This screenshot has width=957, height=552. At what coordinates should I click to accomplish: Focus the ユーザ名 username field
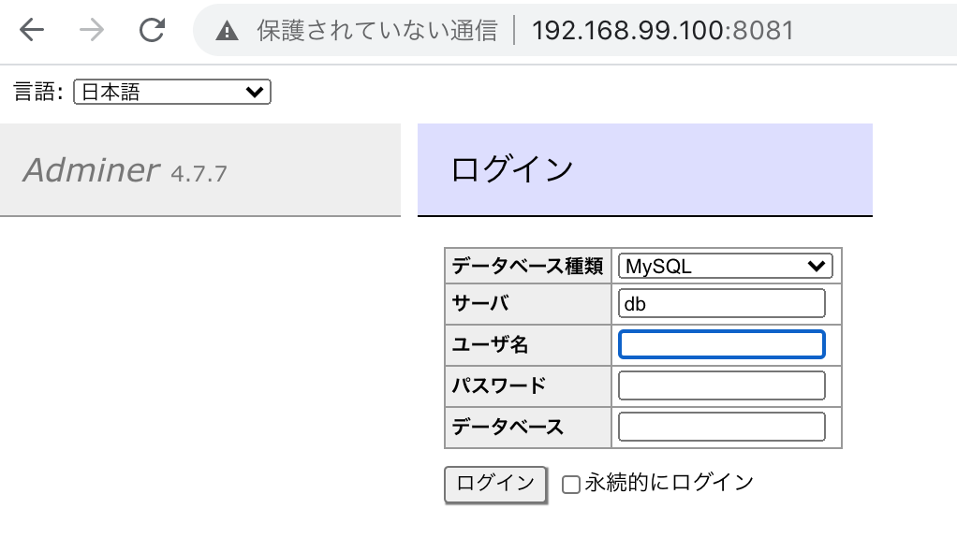721,344
